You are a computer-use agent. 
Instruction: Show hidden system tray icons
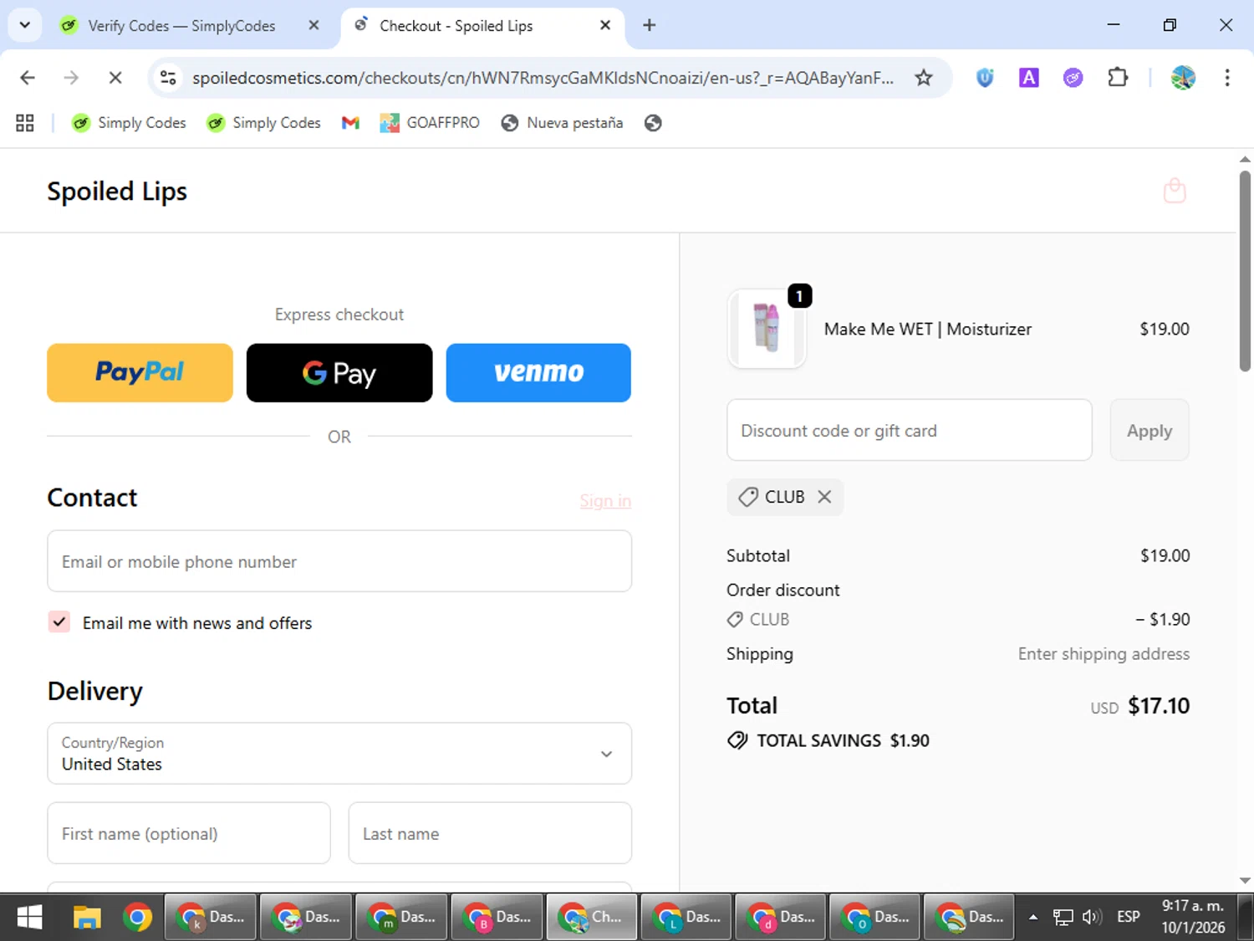point(1033,918)
